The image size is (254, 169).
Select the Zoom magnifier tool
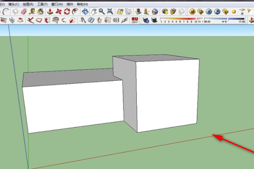click(102, 11)
